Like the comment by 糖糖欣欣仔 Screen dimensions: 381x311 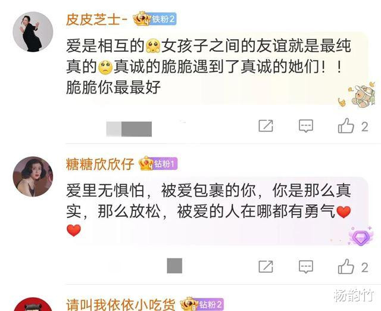click(x=346, y=266)
